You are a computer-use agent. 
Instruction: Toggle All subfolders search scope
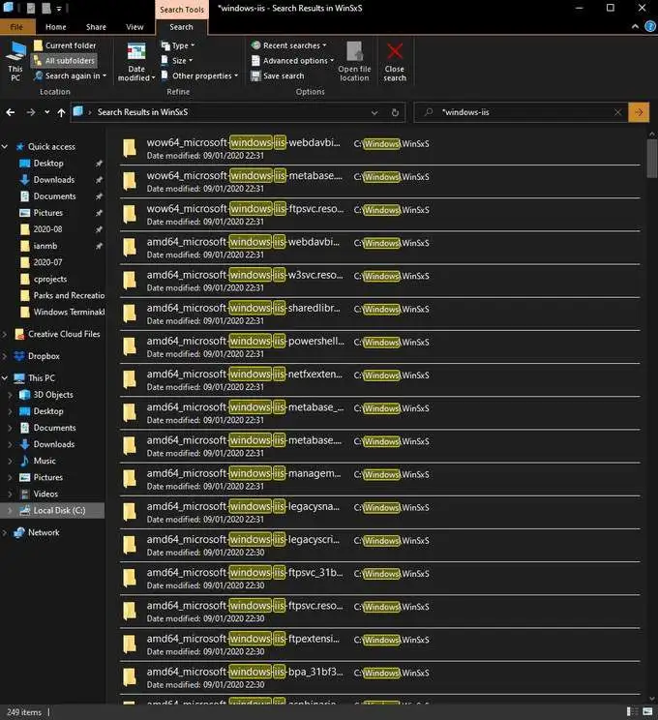[x=64, y=61]
